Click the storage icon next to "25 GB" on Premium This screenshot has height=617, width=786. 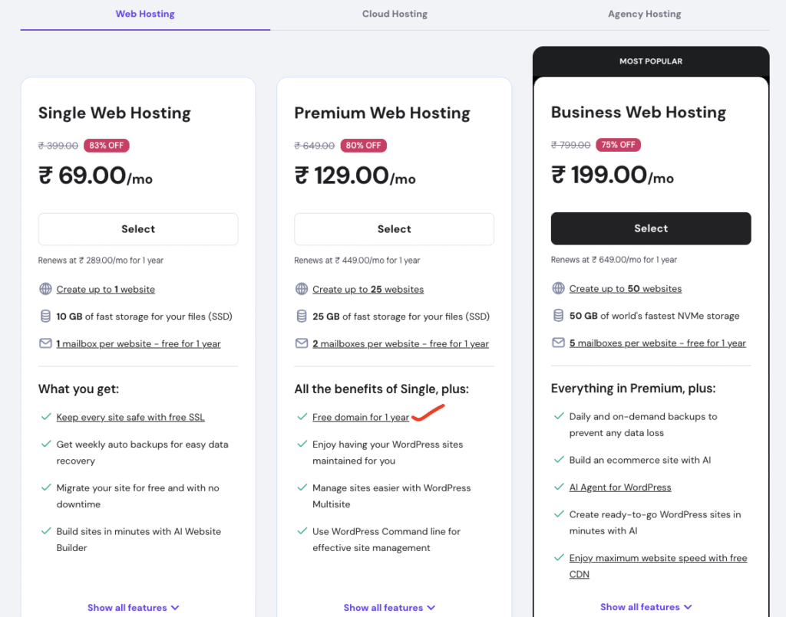pos(301,316)
